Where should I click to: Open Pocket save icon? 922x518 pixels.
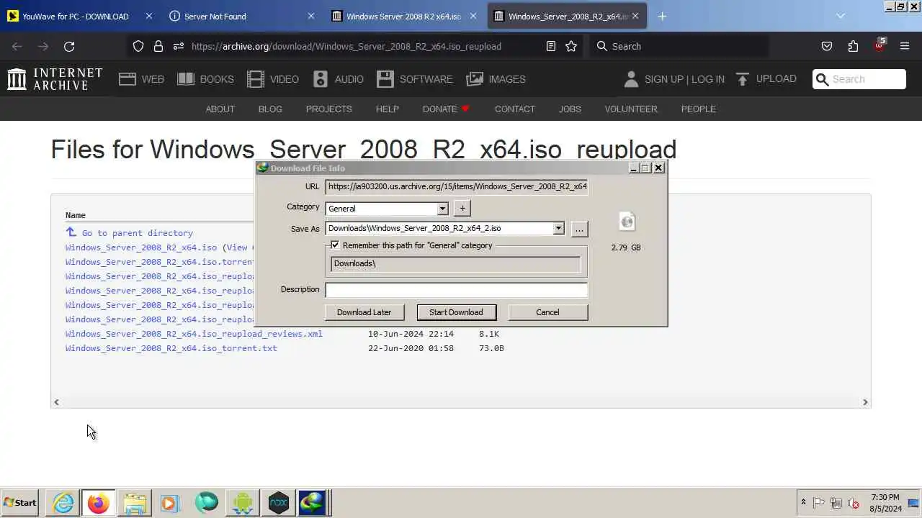pos(827,46)
